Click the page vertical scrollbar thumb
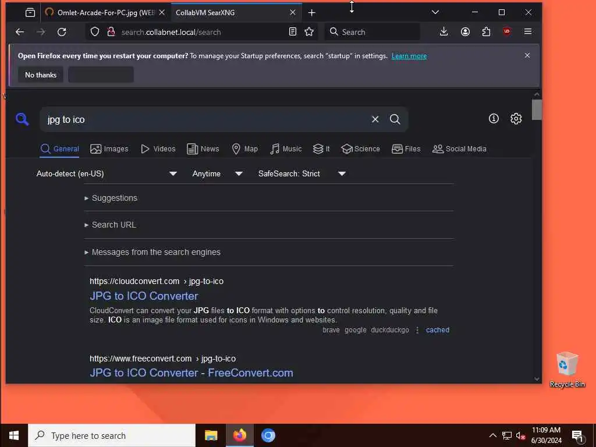The width and height of the screenshot is (596, 447). coord(537,109)
